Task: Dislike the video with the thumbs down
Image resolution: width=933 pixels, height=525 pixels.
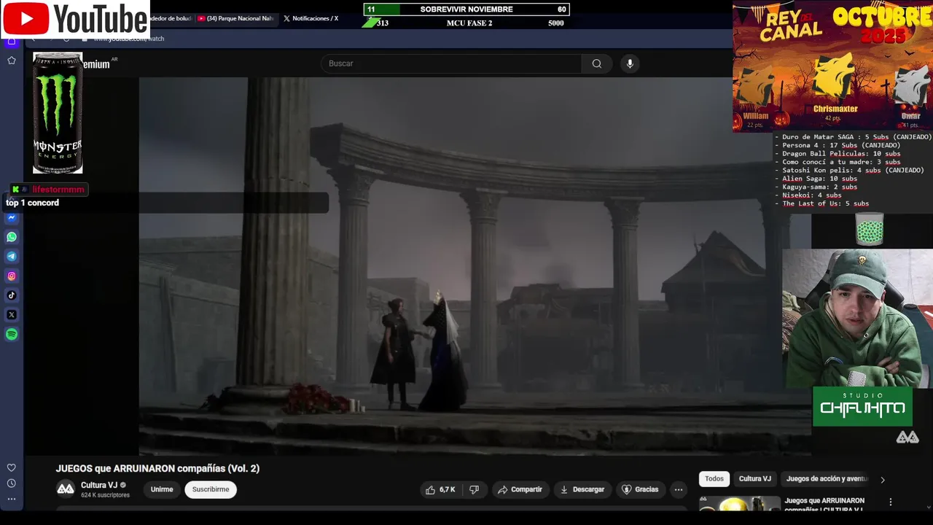Action: (474, 490)
